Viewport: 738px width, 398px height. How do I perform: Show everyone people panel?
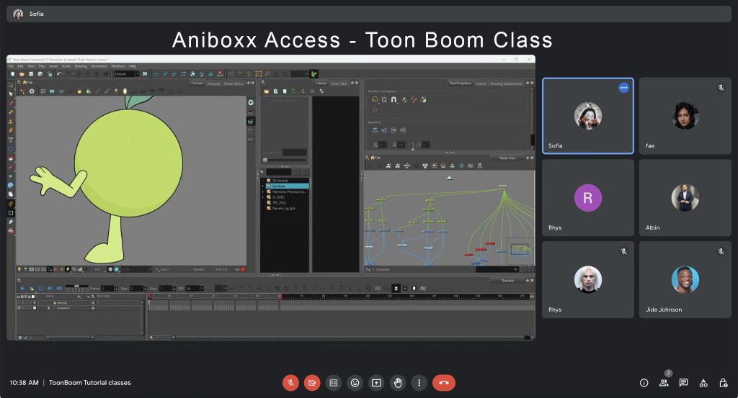click(x=664, y=383)
